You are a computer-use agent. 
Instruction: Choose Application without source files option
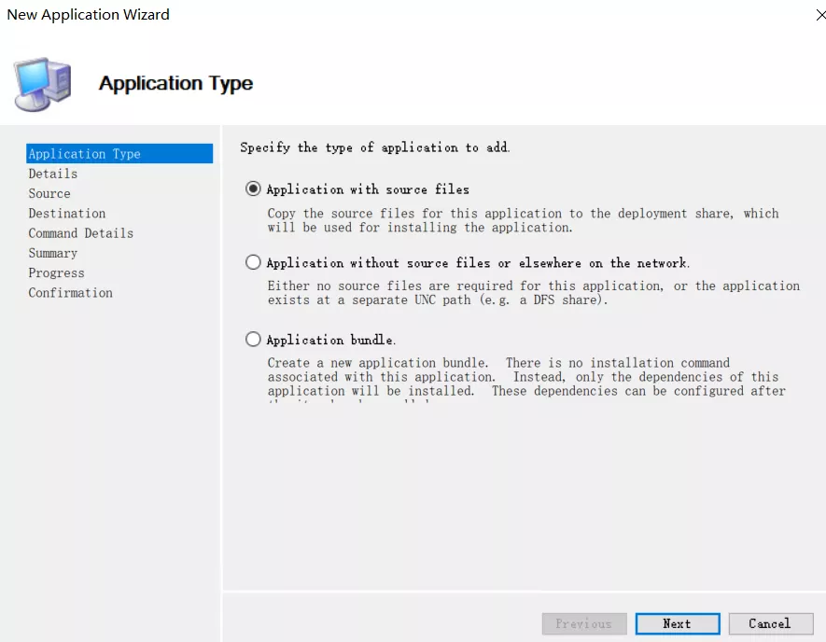(253, 263)
